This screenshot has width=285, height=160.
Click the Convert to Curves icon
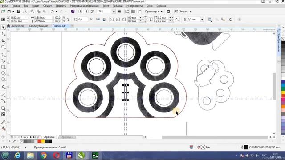tap(231, 20)
